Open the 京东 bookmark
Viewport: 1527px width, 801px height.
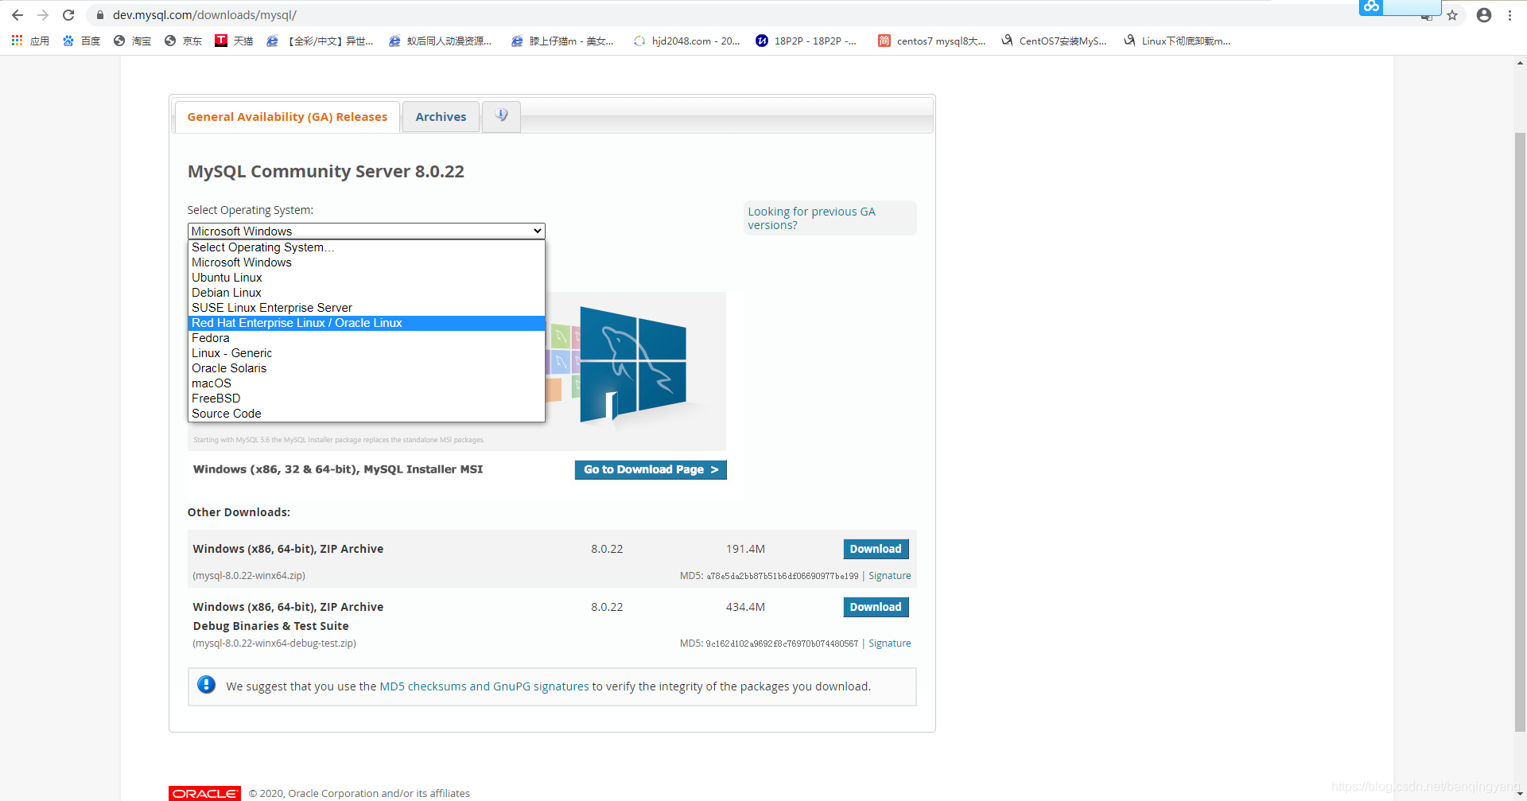(x=183, y=41)
